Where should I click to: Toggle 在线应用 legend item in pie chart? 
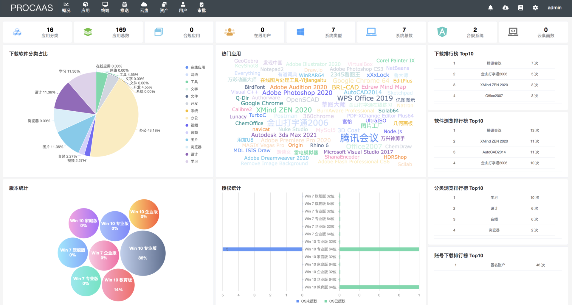[x=195, y=68]
